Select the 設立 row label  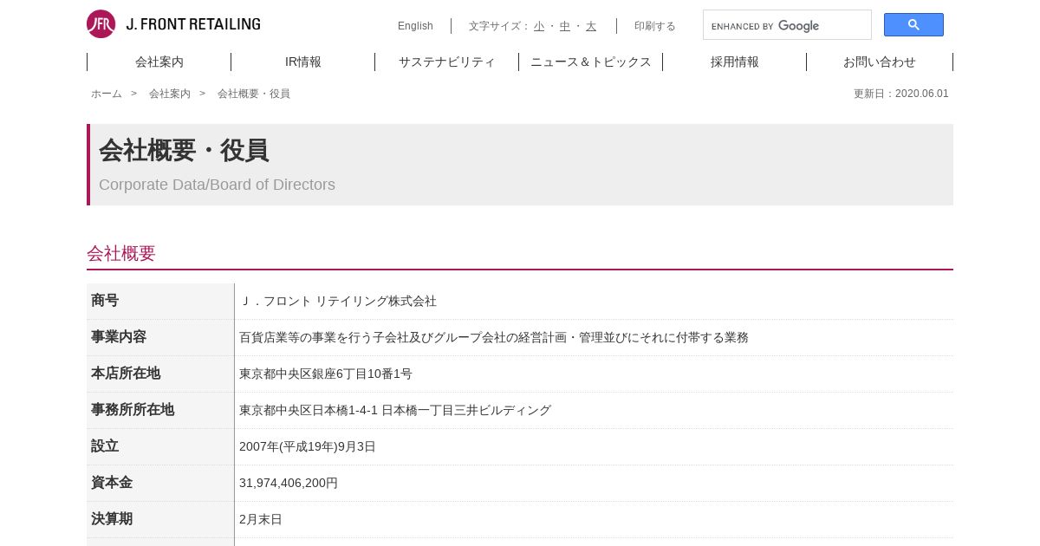105,446
